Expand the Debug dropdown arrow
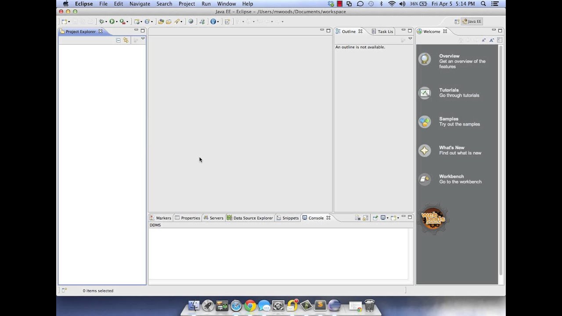Image resolution: width=562 pixels, height=316 pixels. (x=106, y=22)
